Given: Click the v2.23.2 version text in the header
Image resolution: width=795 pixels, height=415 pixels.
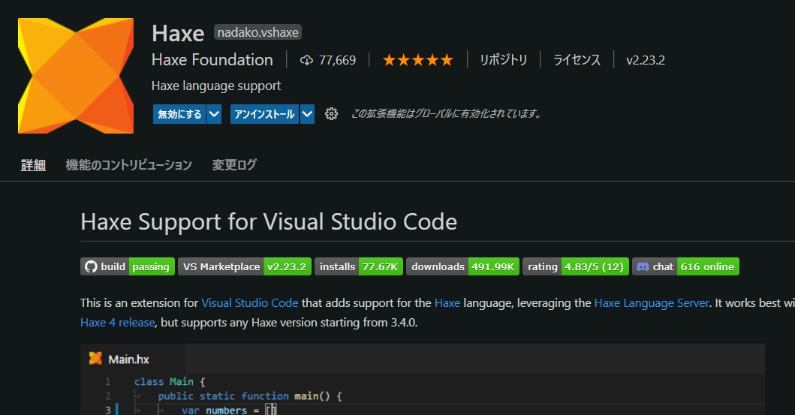Looking at the screenshot, I should click(646, 60).
